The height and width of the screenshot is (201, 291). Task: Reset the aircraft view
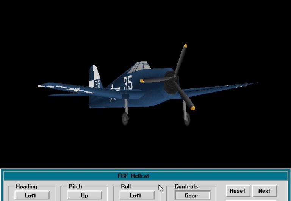click(238, 191)
